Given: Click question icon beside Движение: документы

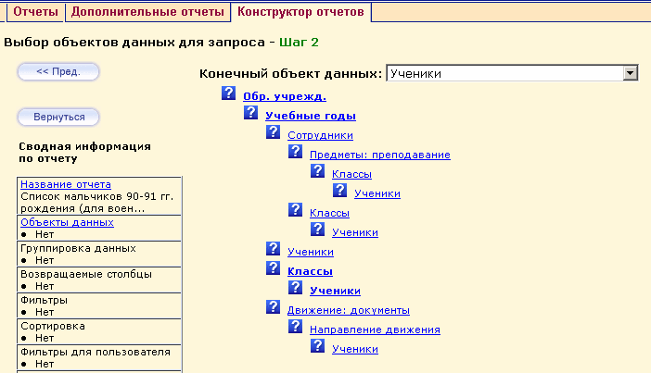Looking at the screenshot, I should pyautogui.click(x=273, y=306).
